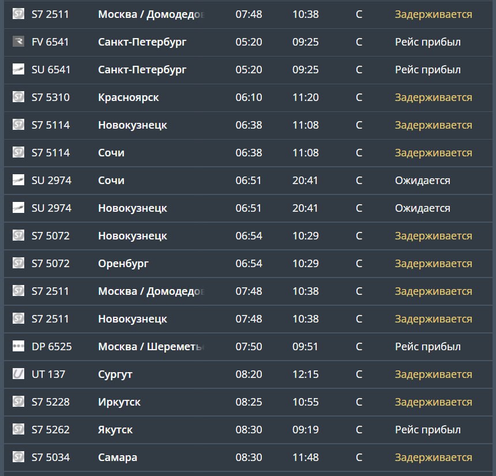Click the Ожидается status on SU 2974 Sochi row
The height and width of the screenshot is (476, 496).
(422, 181)
